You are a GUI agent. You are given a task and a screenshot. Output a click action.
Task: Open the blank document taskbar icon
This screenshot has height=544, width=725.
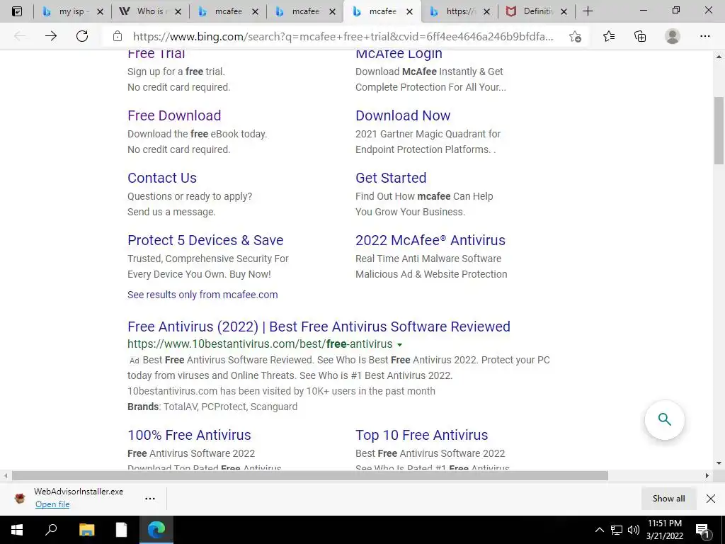pos(121,530)
